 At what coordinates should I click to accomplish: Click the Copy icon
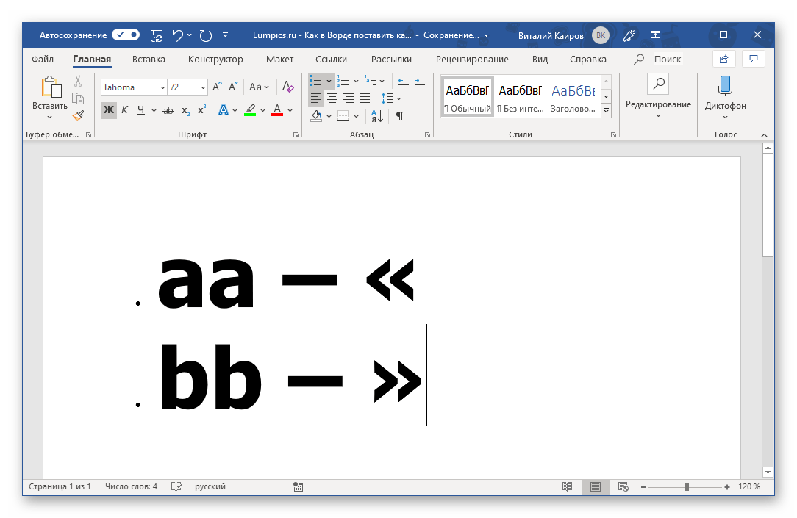coord(78,98)
